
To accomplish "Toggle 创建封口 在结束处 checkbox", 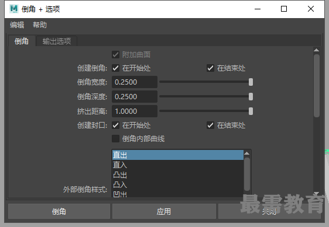I will tap(210, 125).
